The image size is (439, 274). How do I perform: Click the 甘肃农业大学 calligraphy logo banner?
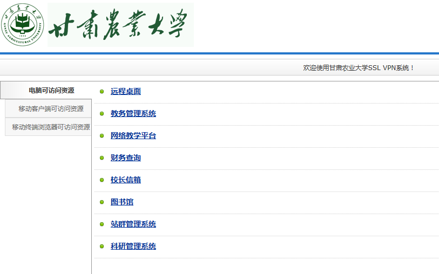(x=120, y=25)
